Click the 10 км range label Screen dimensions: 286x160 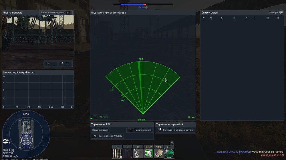[192, 117]
